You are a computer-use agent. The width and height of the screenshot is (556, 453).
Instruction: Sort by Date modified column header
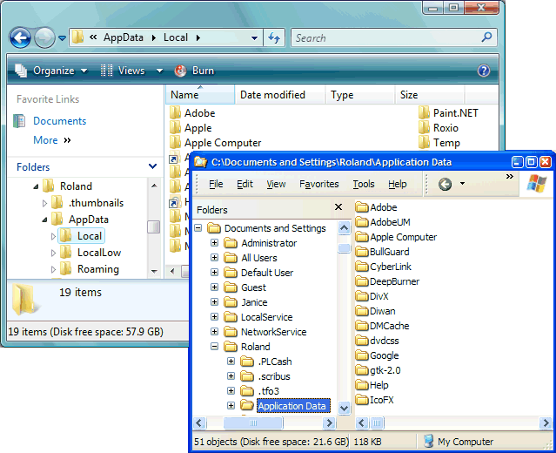[x=272, y=95]
